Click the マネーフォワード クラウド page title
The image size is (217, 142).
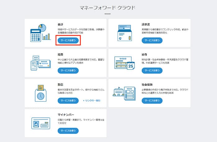(x=108, y=7)
